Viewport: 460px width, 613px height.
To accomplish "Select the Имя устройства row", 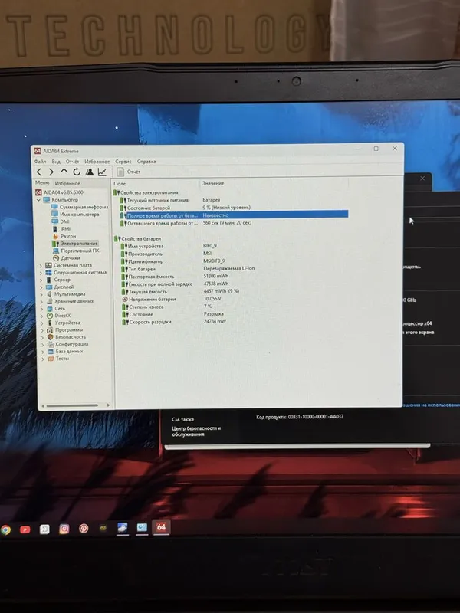I will click(x=234, y=246).
